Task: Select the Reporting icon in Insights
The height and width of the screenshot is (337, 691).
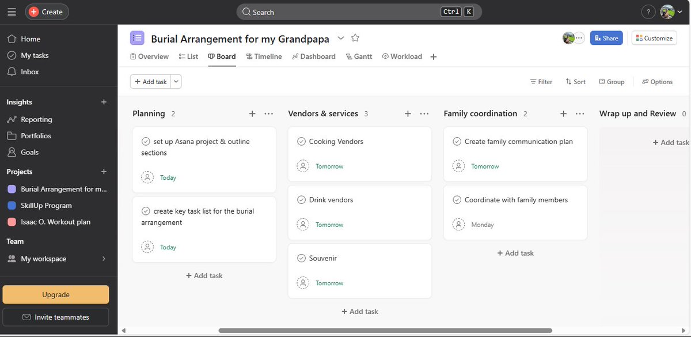Action: 13,119
